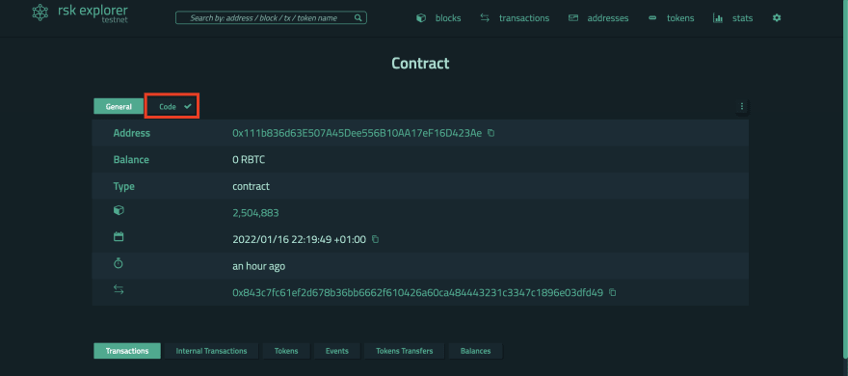Open the Events tab
Viewport: 848px width, 376px height.
[337, 351]
